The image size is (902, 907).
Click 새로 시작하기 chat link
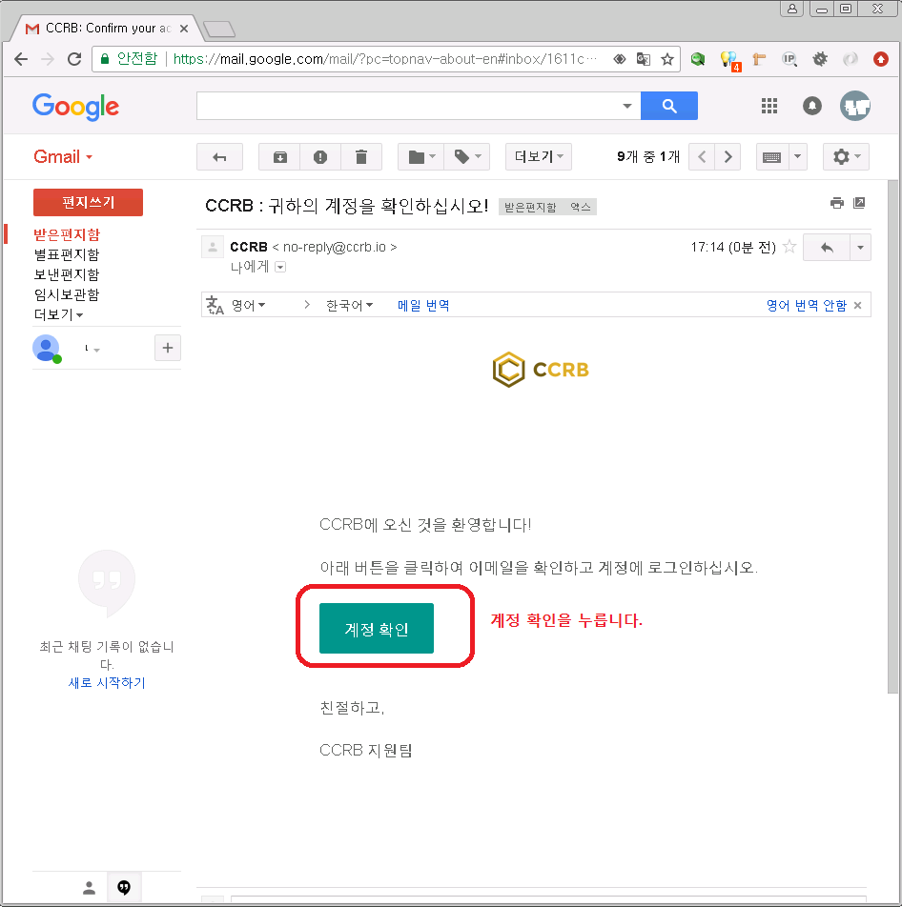[107, 682]
